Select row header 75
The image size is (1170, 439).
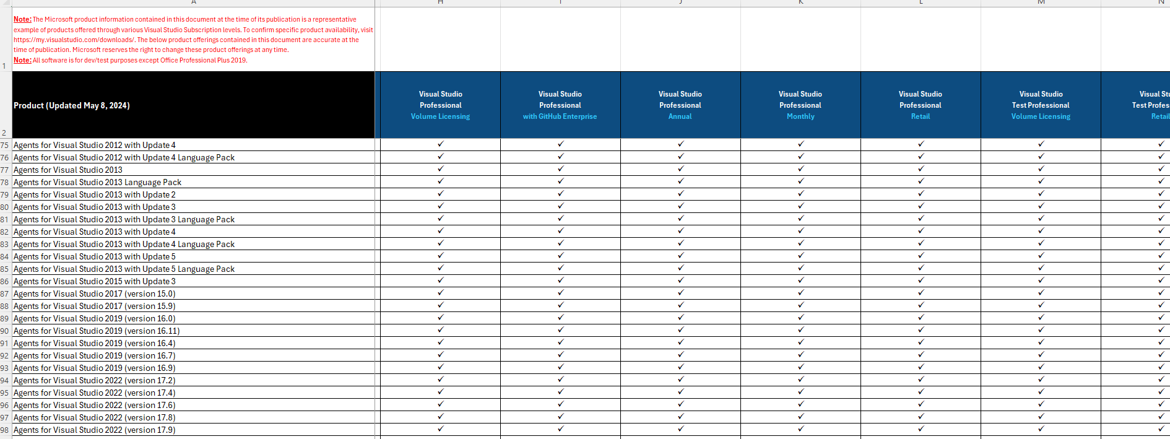pos(6,145)
